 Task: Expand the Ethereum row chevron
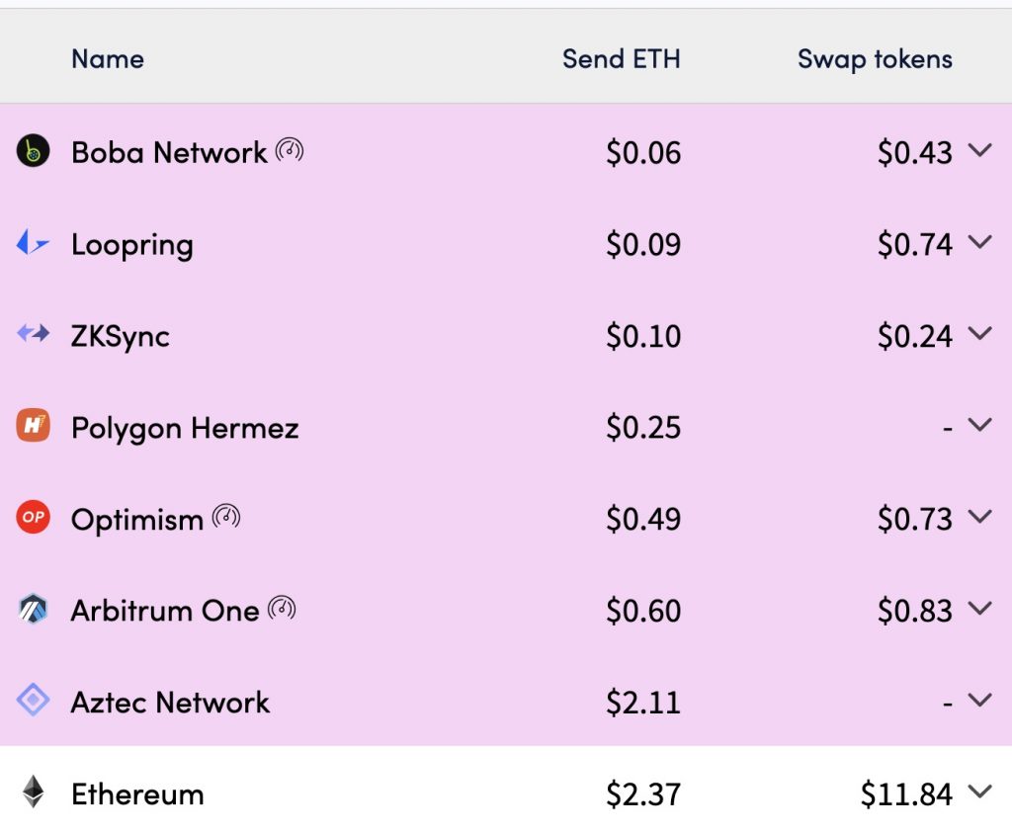tap(979, 791)
